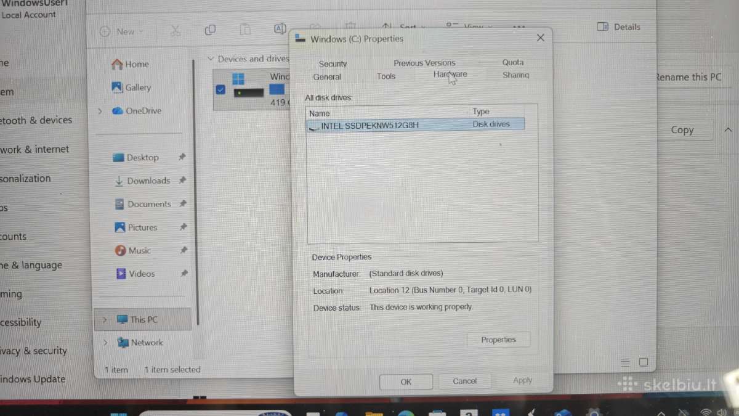This screenshot has height=416, width=739.
Task: Switch to the Tools tab
Action: [386, 76]
